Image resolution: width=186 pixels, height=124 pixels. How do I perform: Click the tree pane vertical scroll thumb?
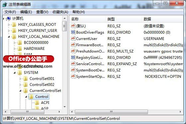coord(64,26)
